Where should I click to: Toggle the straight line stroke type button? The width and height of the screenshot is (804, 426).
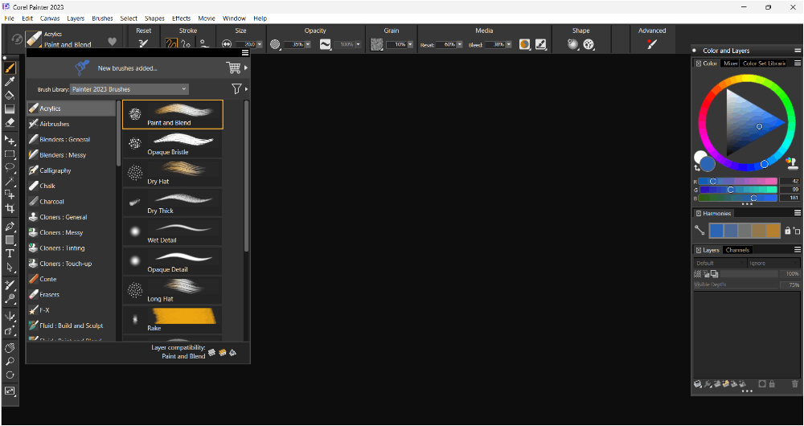(187, 44)
